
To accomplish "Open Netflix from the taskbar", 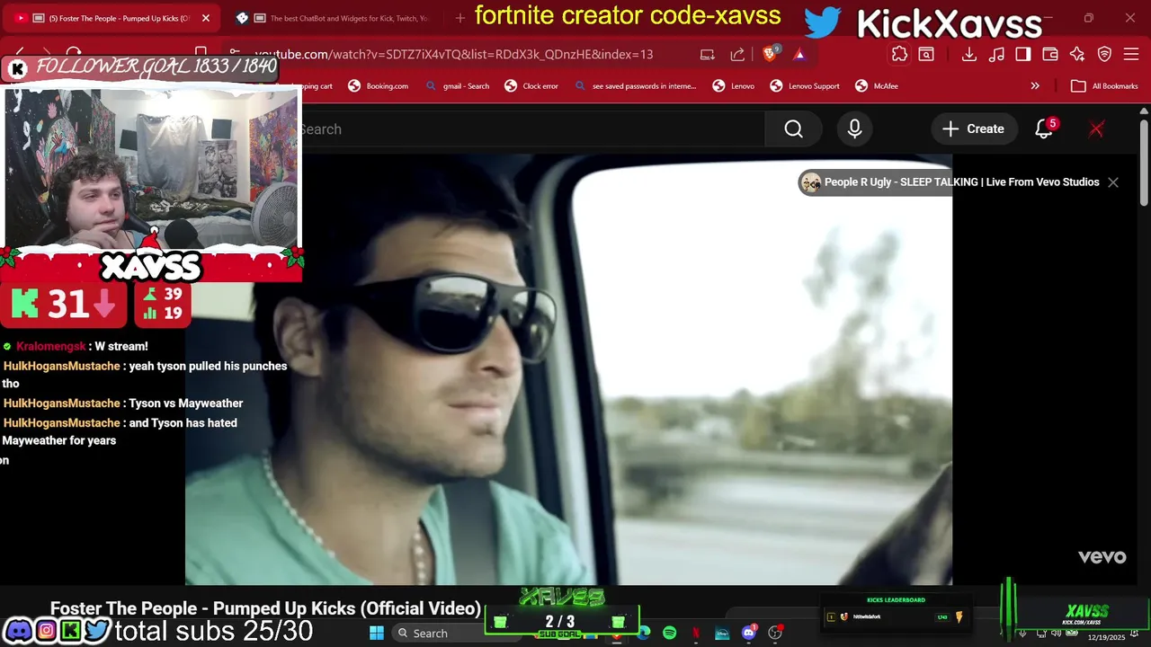I will pos(696,634).
